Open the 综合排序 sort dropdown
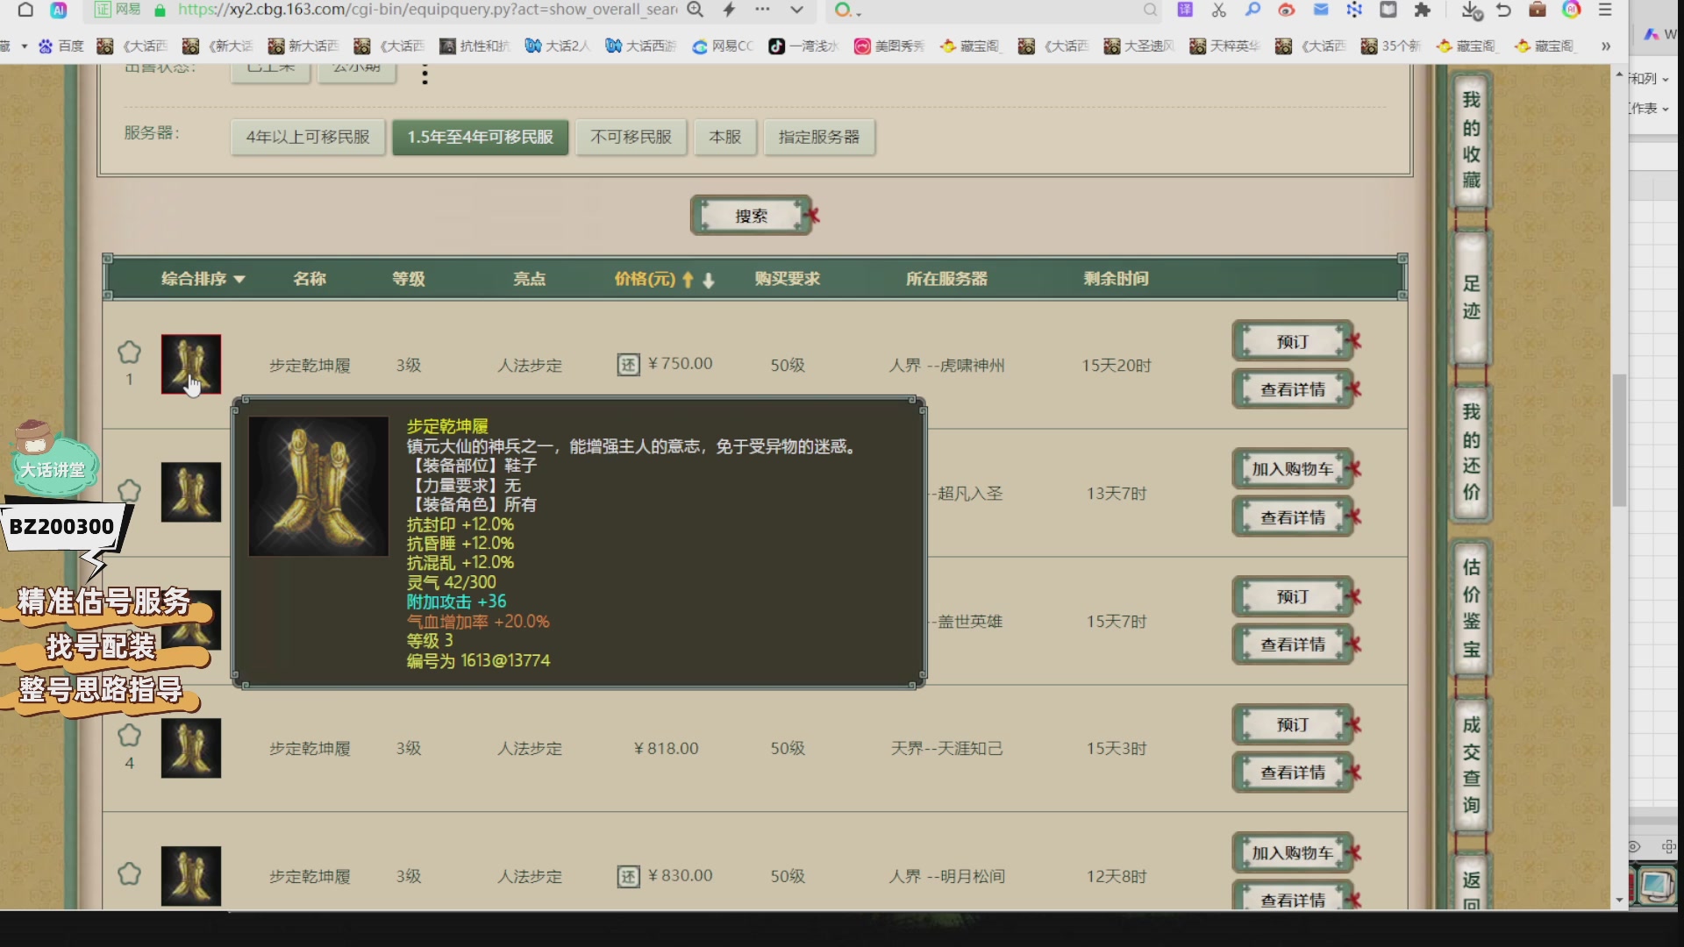Screen dimensions: 1684x947 (203, 279)
